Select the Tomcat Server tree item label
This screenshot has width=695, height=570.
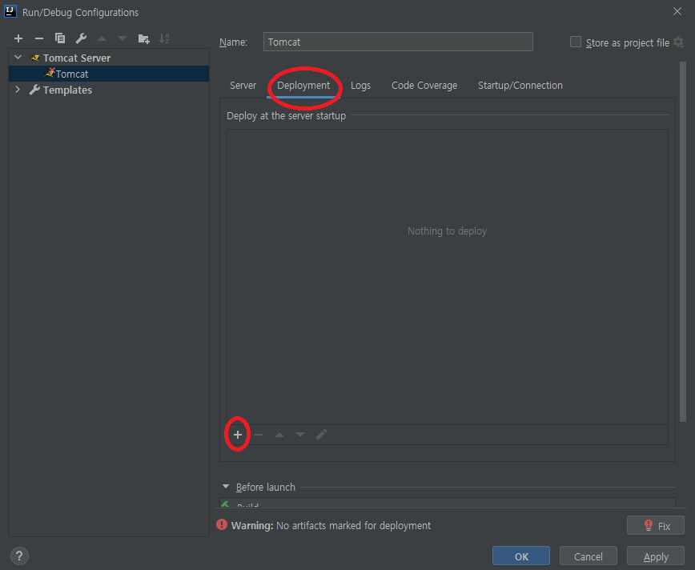pos(77,58)
